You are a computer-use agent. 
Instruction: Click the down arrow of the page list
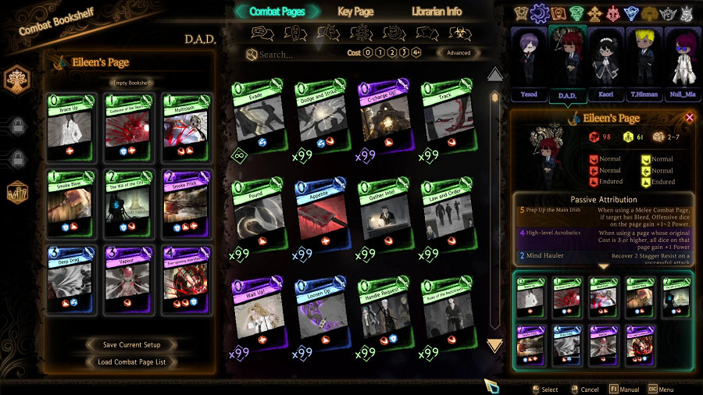coord(494,345)
